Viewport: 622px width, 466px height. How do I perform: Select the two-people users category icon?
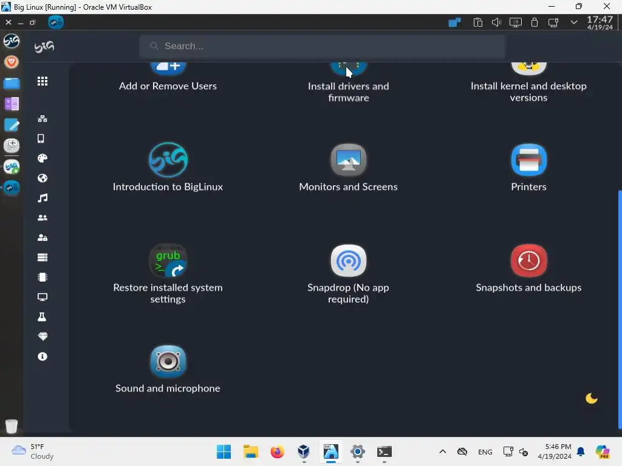tap(43, 218)
